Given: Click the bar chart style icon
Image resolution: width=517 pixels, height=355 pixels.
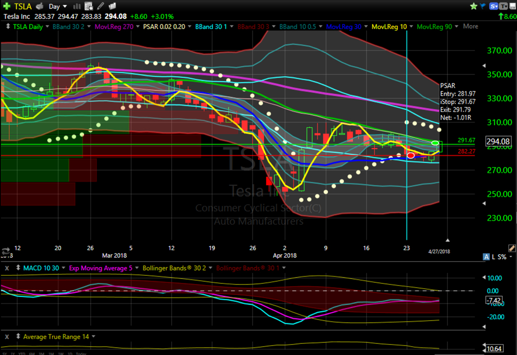Looking at the screenshot, I should (77, 6).
